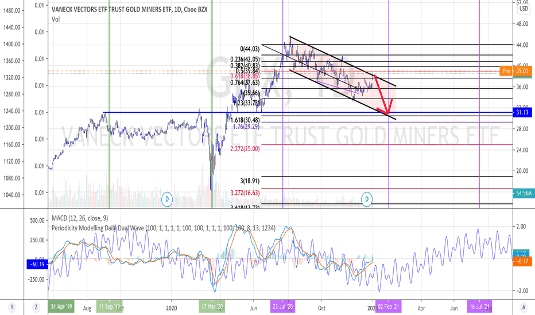Click 20.00 on the right price scale
Screen dimensions: 535x315
(522, 171)
